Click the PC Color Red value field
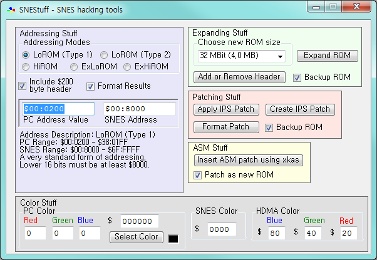Viewport: 377px width, 260px height. click(35, 233)
